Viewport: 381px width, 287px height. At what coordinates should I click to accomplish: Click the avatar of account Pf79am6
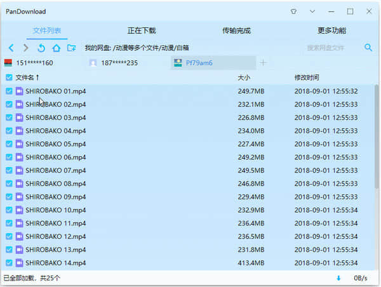178,63
